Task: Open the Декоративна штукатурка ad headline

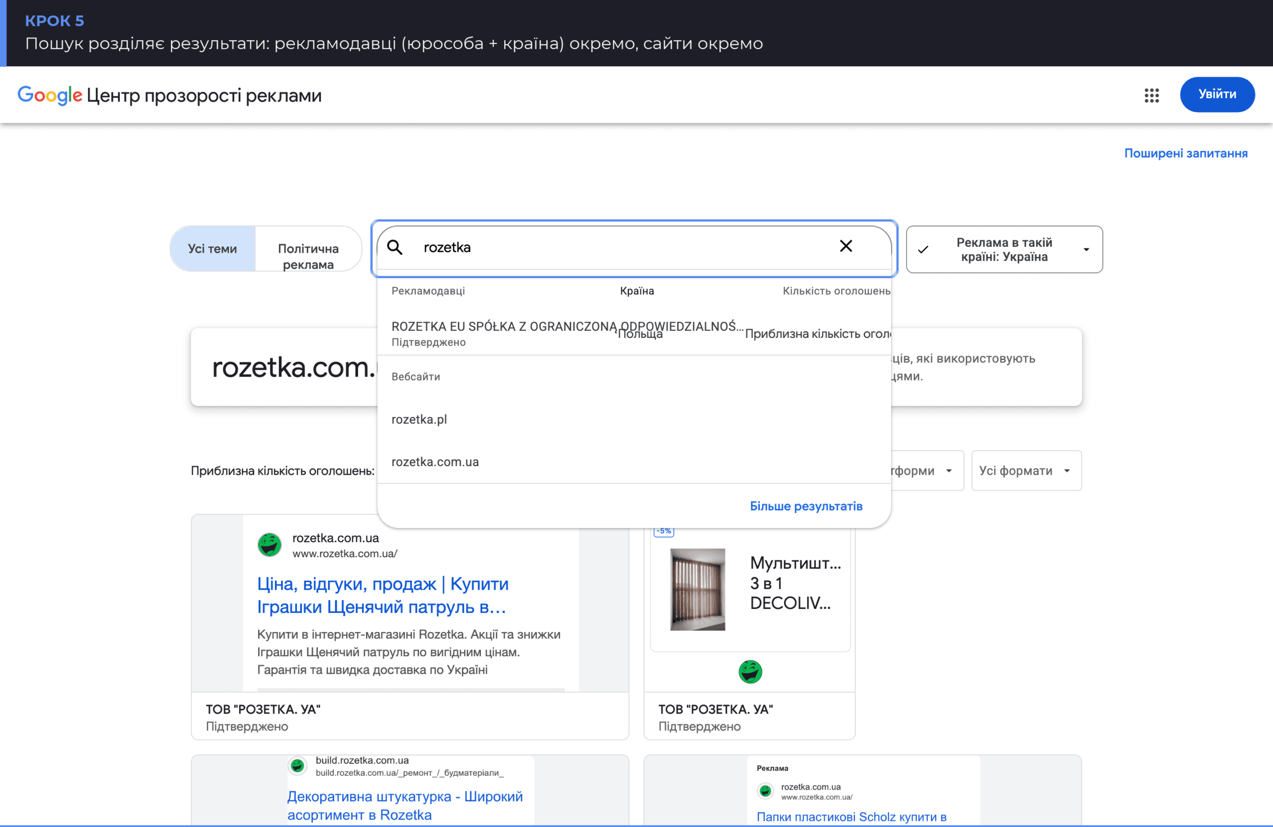Action: pyautogui.click(x=405, y=806)
